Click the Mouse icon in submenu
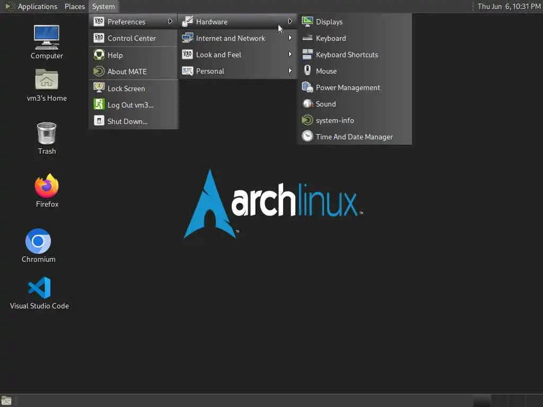 pyautogui.click(x=307, y=70)
